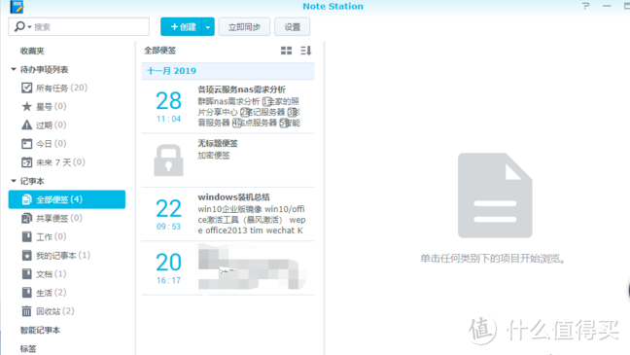Click the 全部便签 list heading
Image resolution: width=630 pixels, height=355 pixels.
(x=159, y=51)
